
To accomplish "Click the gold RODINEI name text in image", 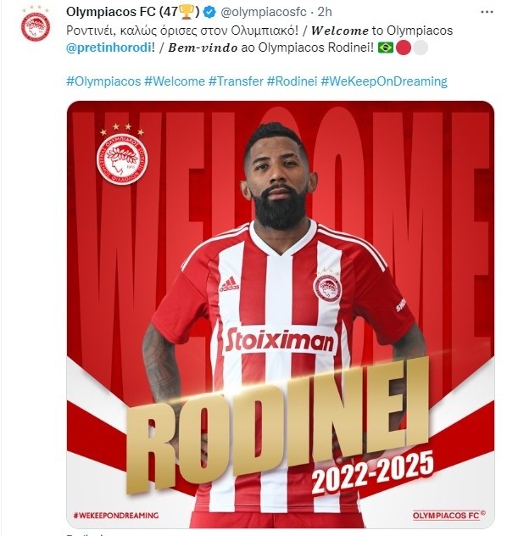I will (x=278, y=426).
